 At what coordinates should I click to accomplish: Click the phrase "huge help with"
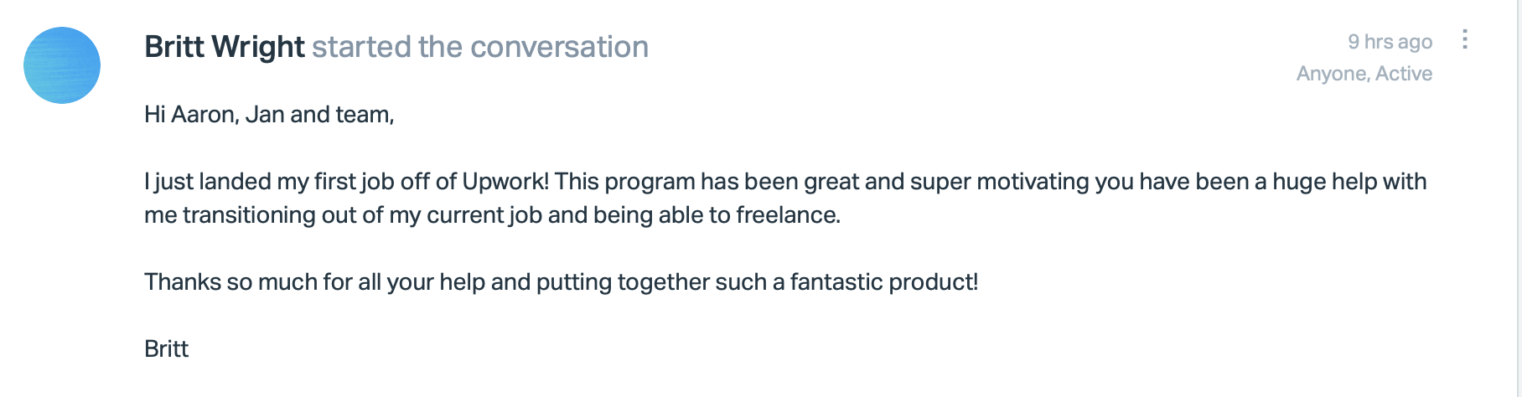[1349, 182]
